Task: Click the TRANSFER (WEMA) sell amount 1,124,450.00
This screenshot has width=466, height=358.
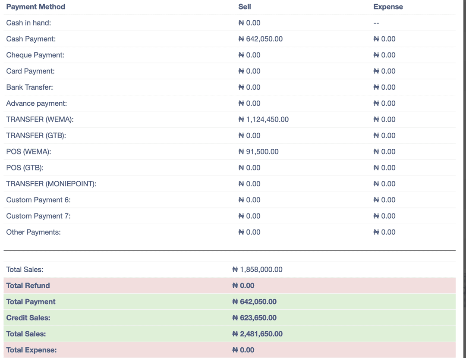Action: point(264,119)
